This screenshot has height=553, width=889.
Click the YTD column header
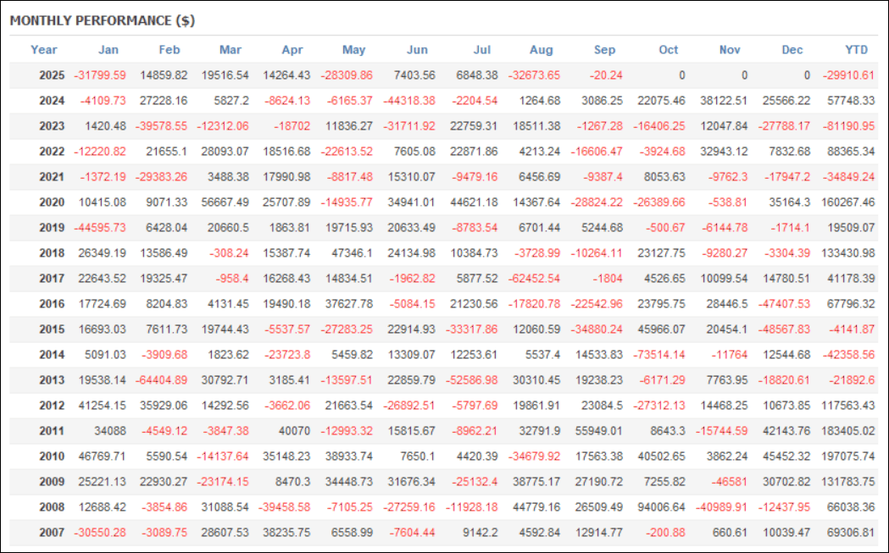pyautogui.click(x=856, y=49)
